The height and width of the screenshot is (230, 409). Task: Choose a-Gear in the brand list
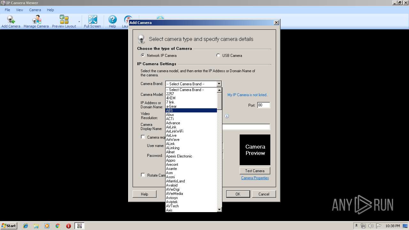(191, 106)
